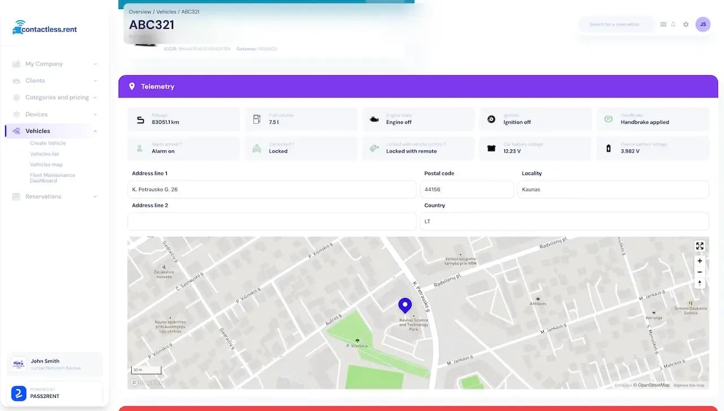The image size is (724, 411).
Task: Click the reservation search field
Action: (617, 24)
